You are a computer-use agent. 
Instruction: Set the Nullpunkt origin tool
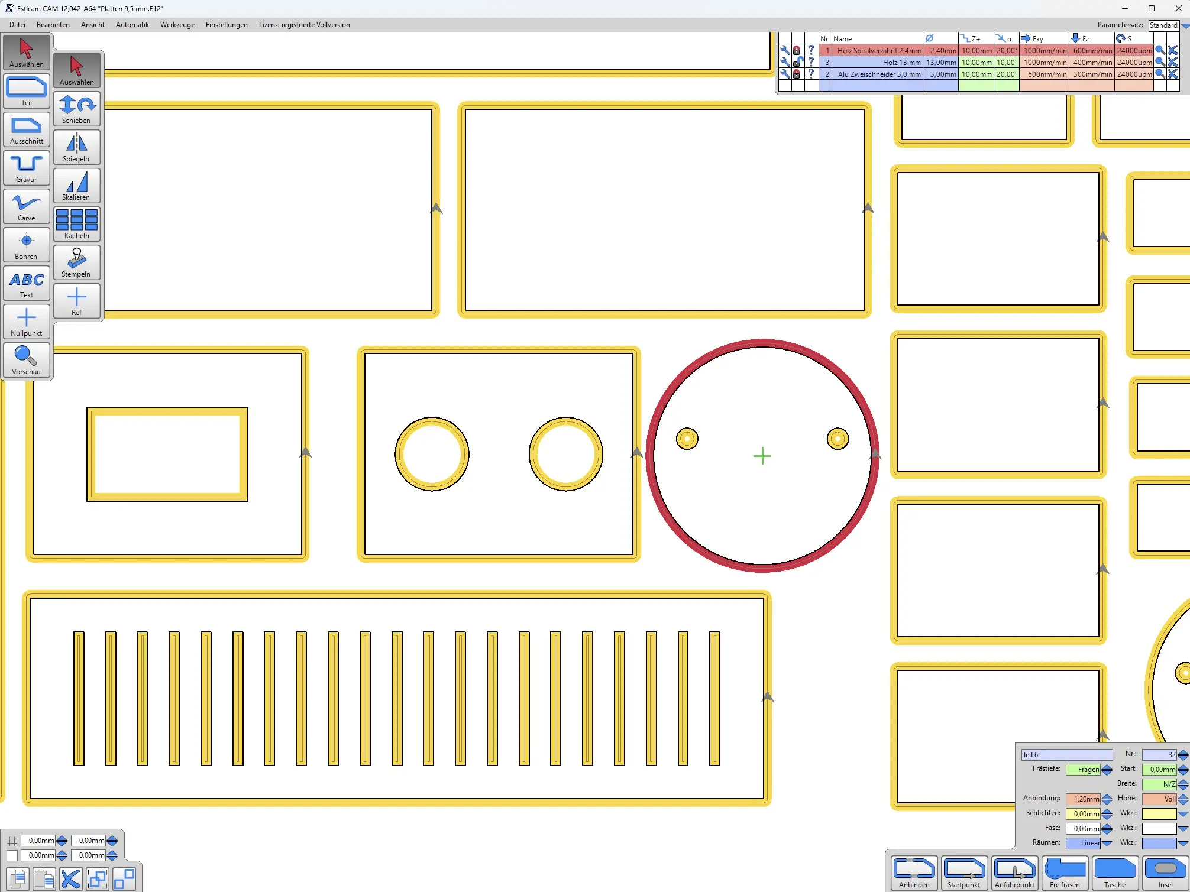point(26,321)
